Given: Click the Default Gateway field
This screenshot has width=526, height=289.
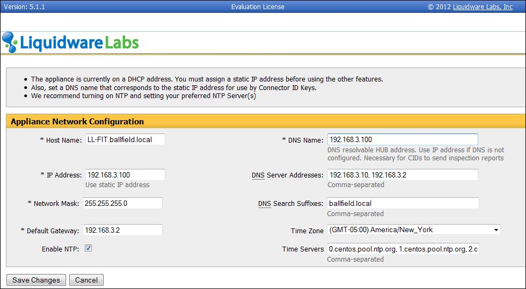Looking at the screenshot, I should pos(123,230).
